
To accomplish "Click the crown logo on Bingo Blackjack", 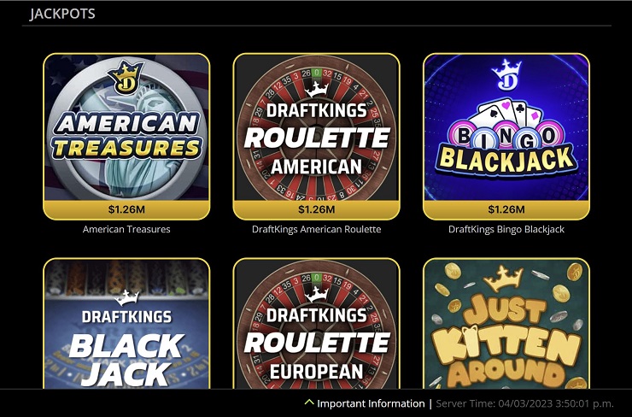I will pyautogui.click(x=506, y=74).
